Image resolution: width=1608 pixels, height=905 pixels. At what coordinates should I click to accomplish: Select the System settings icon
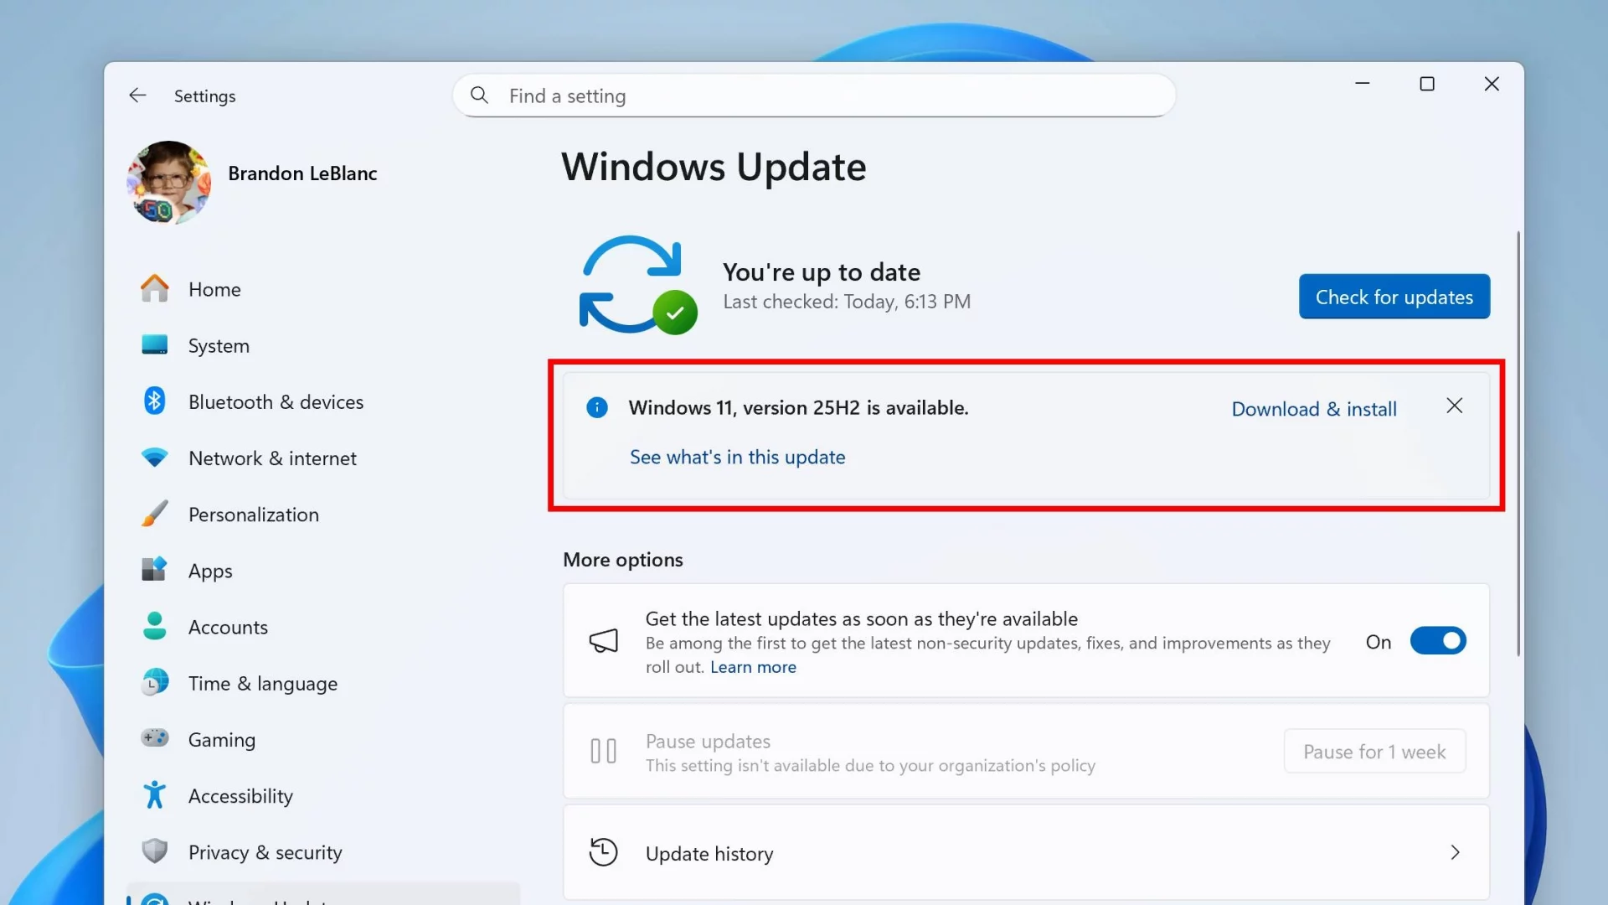154,345
